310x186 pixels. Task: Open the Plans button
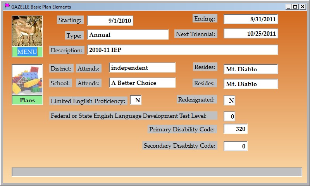click(27, 100)
